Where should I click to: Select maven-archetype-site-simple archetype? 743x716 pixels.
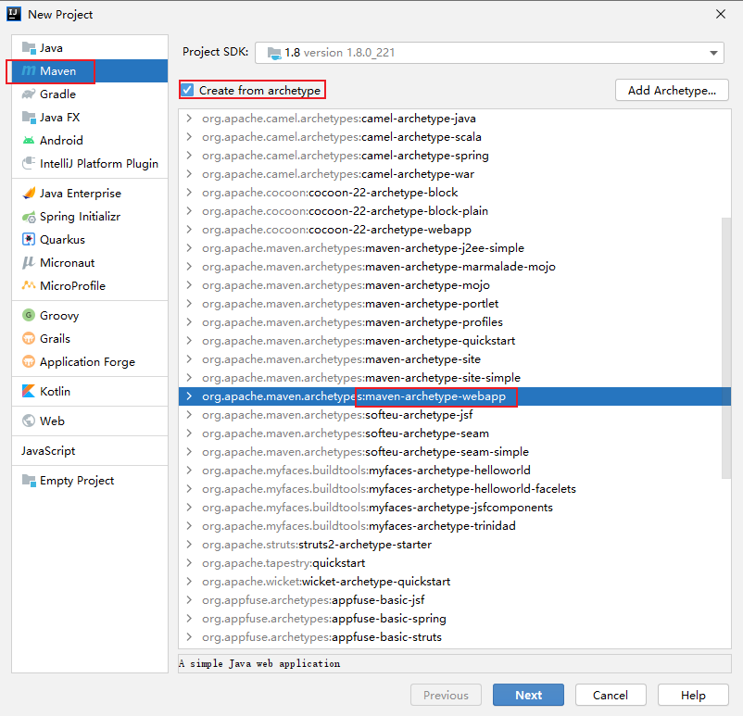455,378
